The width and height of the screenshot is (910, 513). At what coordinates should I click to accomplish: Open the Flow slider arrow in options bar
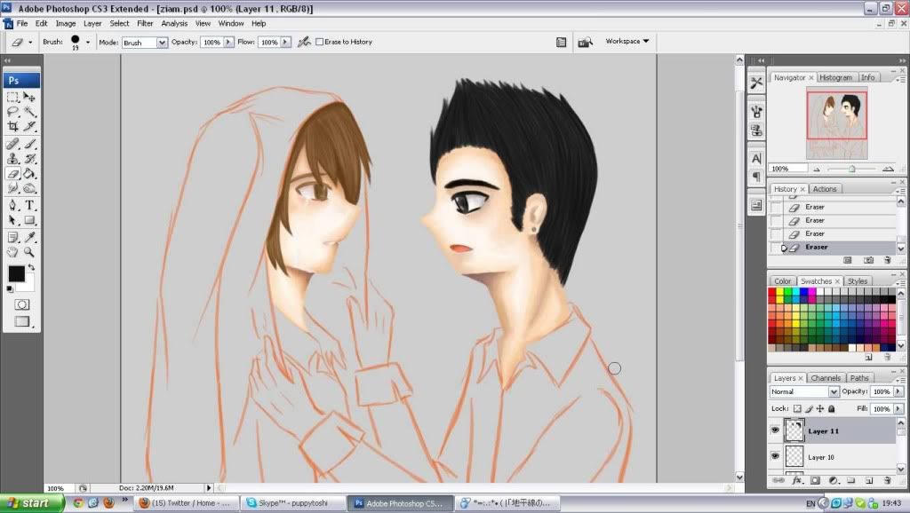click(x=285, y=42)
